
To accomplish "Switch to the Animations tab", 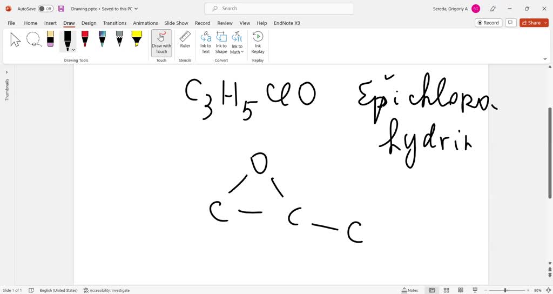I will 145,23.
